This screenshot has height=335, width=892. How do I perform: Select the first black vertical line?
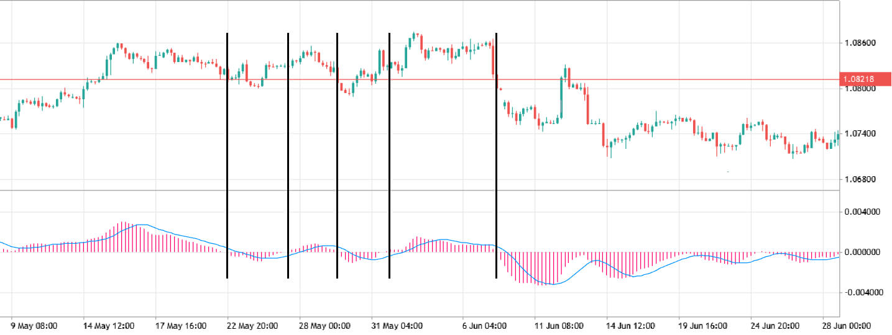pyautogui.click(x=227, y=155)
